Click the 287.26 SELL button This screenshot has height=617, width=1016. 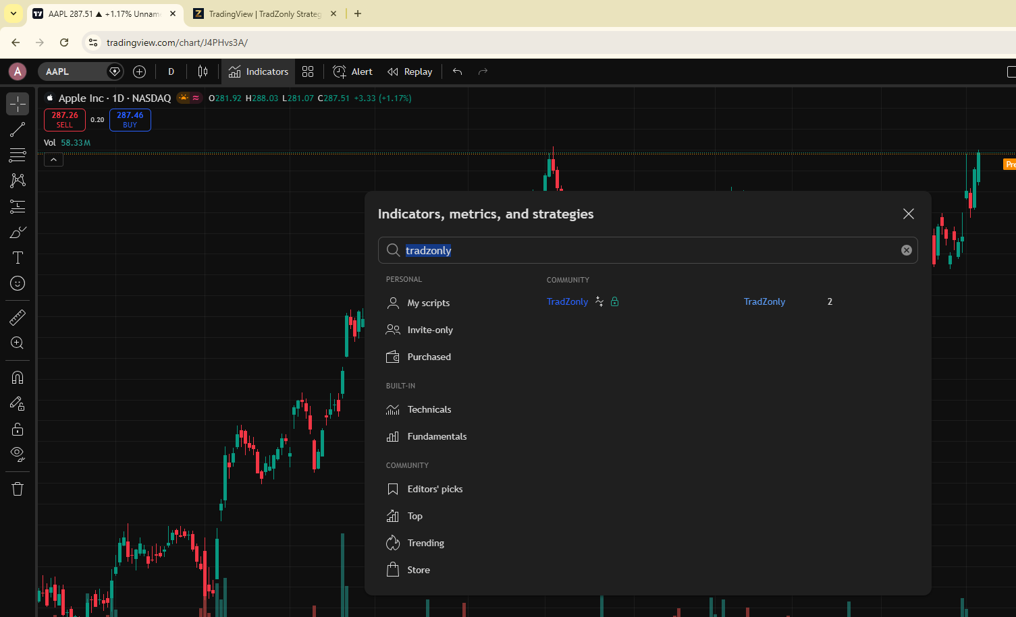coord(65,119)
